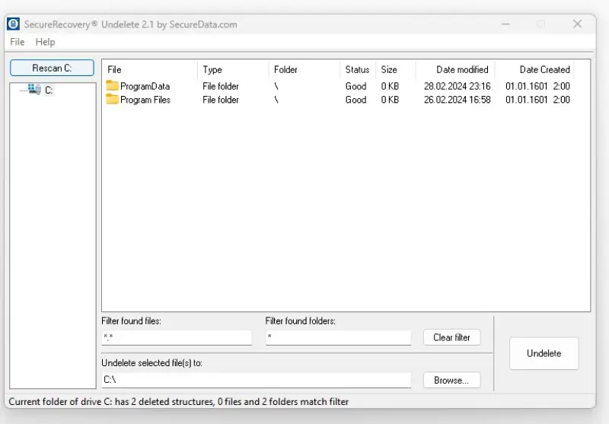
Task: Click the ProgramData folder icon
Action: pos(112,85)
